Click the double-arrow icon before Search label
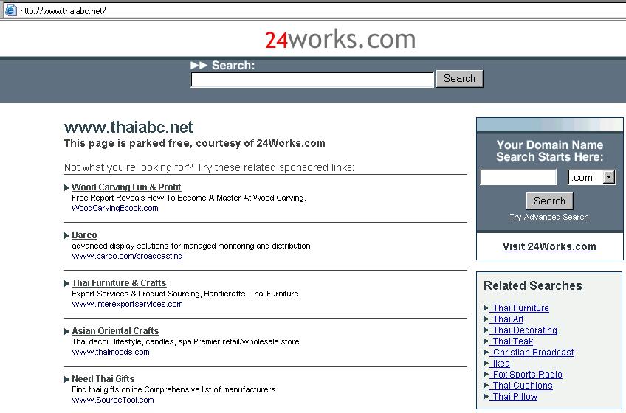The image size is (626, 413). 199,65
